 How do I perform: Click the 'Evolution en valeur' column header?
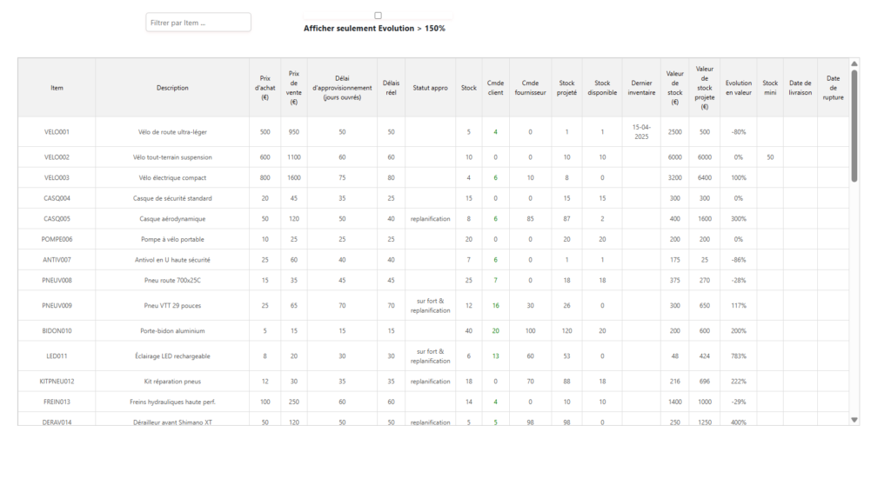pyautogui.click(x=739, y=88)
